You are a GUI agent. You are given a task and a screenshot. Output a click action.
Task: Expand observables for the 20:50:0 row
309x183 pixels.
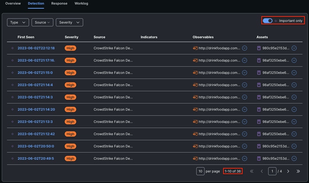(245, 146)
